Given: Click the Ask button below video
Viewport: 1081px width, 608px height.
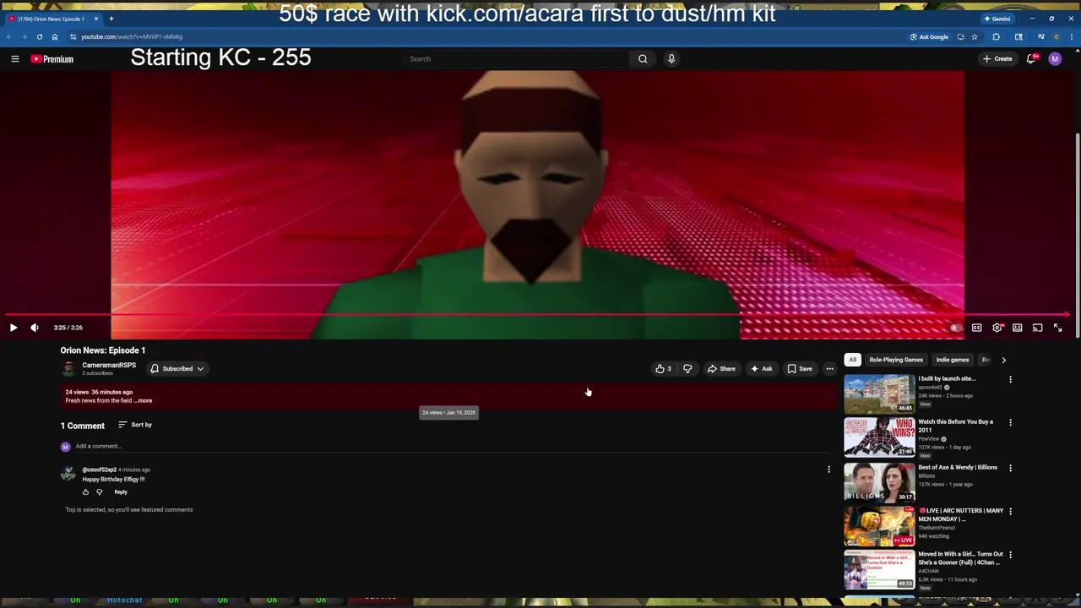Looking at the screenshot, I should [761, 369].
